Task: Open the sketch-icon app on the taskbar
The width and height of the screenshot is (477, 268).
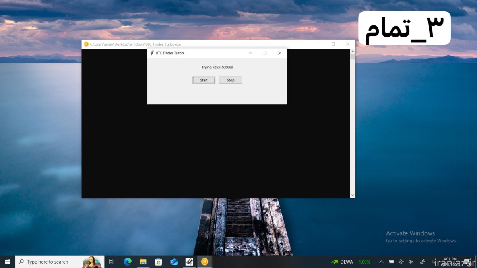Action: (x=189, y=262)
